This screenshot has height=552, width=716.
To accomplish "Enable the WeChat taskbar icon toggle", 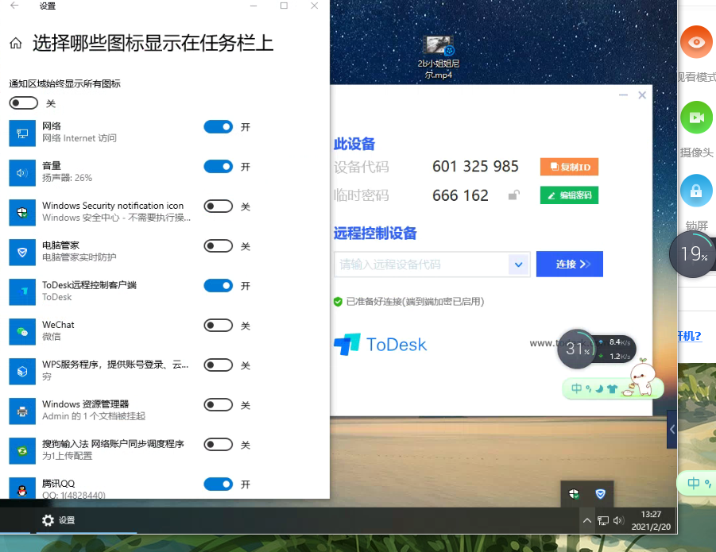I will coord(218,326).
